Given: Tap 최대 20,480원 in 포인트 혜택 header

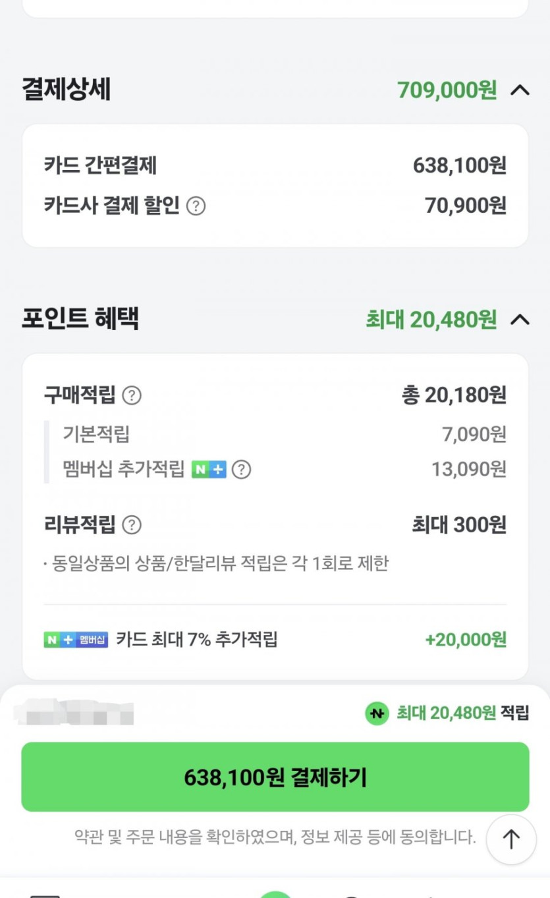Looking at the screenshot, I should coord(431,320).
